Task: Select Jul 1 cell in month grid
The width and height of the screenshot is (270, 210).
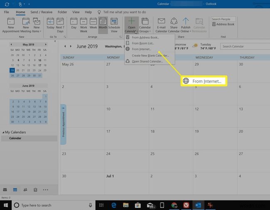Action: coord(127,183)
